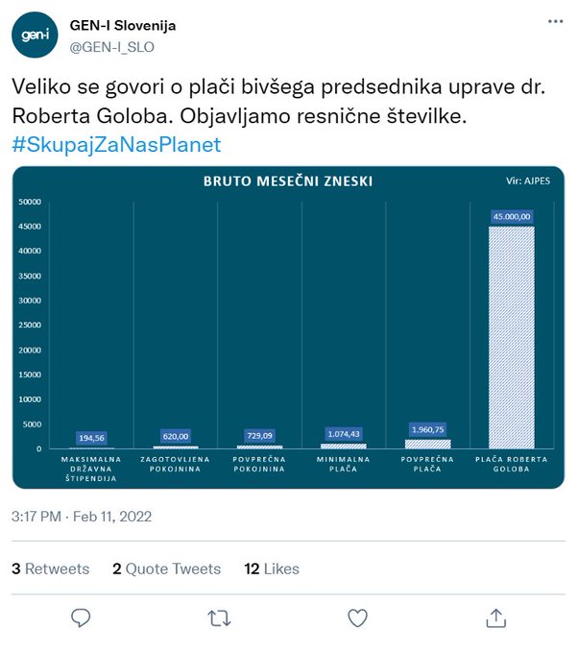View the 2 Quote Tweets list
Image resolution: width=577 pixels, height=653 pixels.
pos(166,568)
